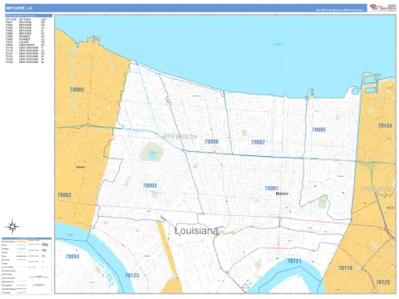Click the 70065 ZIP code label
The height and width of the screenshot is (299, 399).
coord(76,90)
